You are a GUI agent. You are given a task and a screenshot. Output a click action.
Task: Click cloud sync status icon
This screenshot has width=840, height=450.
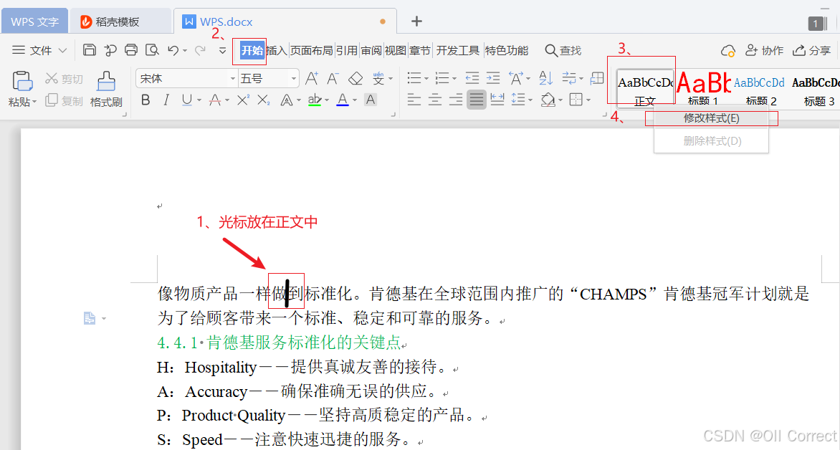point(727,51)
